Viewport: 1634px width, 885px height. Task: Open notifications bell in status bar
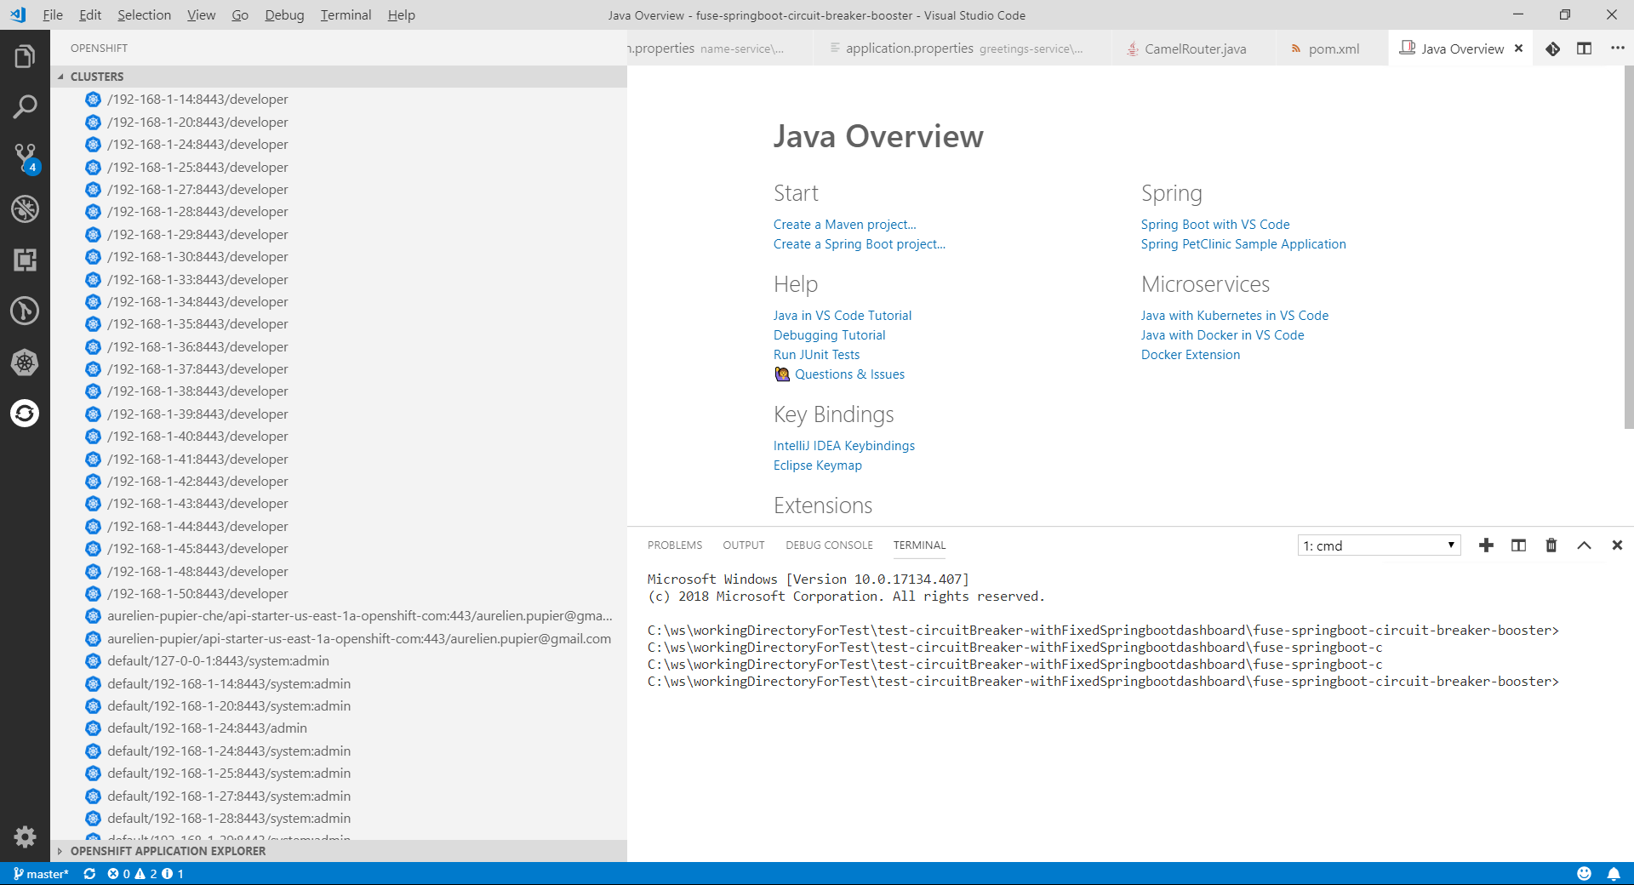point(1614,874)
